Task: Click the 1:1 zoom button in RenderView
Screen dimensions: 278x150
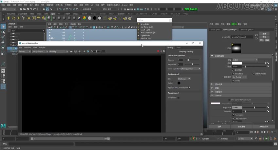Action: point(84,52)
